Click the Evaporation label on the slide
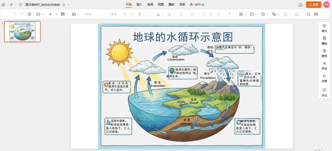332x151 pixels. pyautogui.click(x=158, y=86)
